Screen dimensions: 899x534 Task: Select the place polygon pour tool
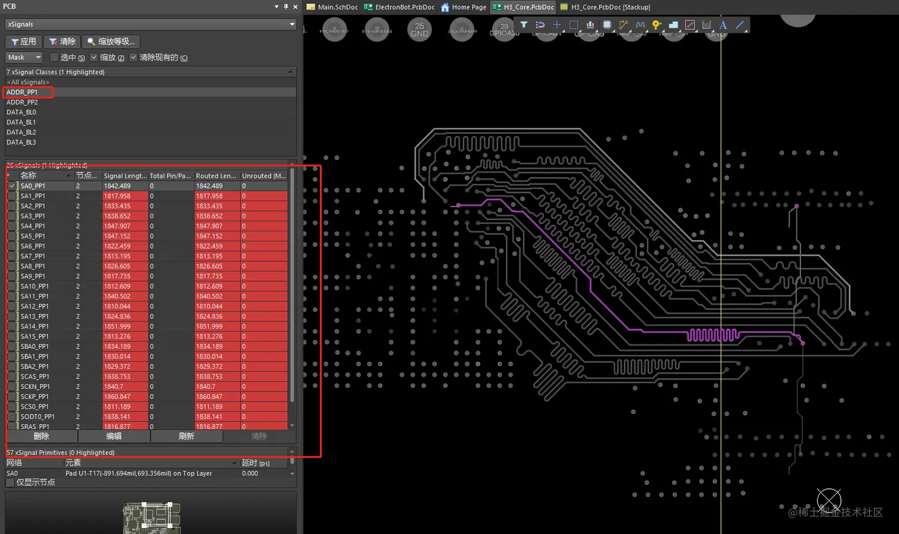point(674,25)
